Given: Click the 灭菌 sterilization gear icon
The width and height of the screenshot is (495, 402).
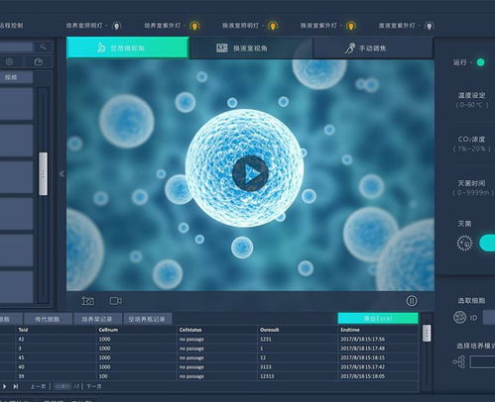Looking at the screenshot, I should pyautogui.click(x=464, y=244).
